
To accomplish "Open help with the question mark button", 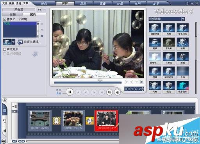I will pyautogui.click(x=187, y=4).
